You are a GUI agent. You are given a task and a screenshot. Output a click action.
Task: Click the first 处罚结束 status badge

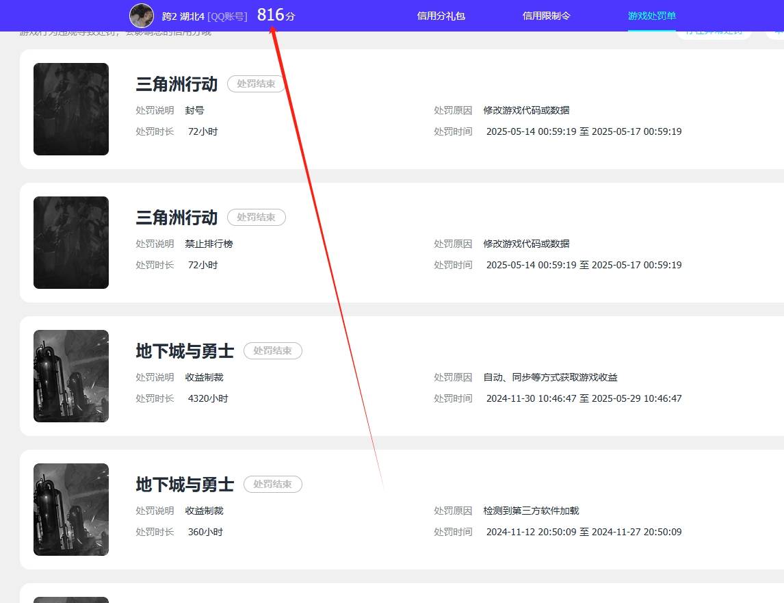(x=256, y=84)
